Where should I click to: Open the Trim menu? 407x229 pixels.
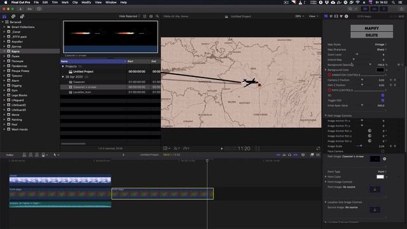click(x=55, y=3)
